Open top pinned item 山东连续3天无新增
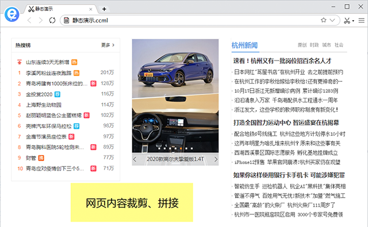 click(47, 62)
